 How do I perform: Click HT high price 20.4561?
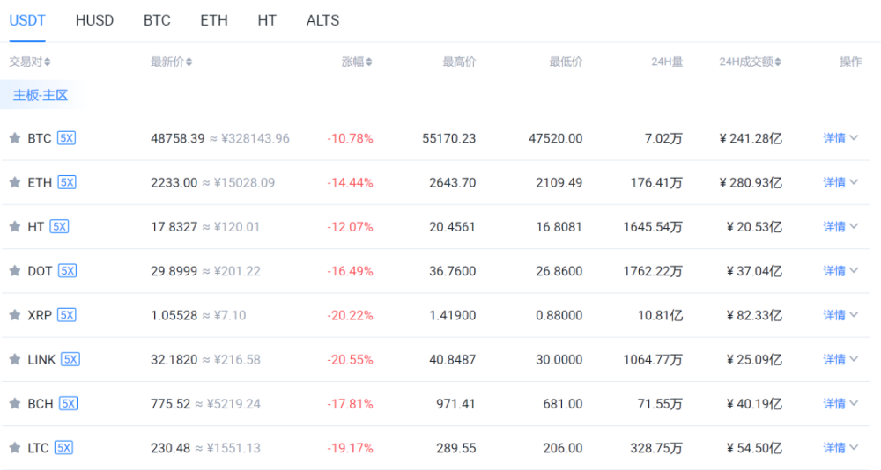coord(452,227)
